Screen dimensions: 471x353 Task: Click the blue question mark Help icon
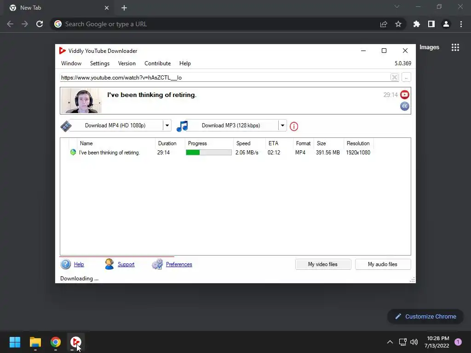(65, 264)
